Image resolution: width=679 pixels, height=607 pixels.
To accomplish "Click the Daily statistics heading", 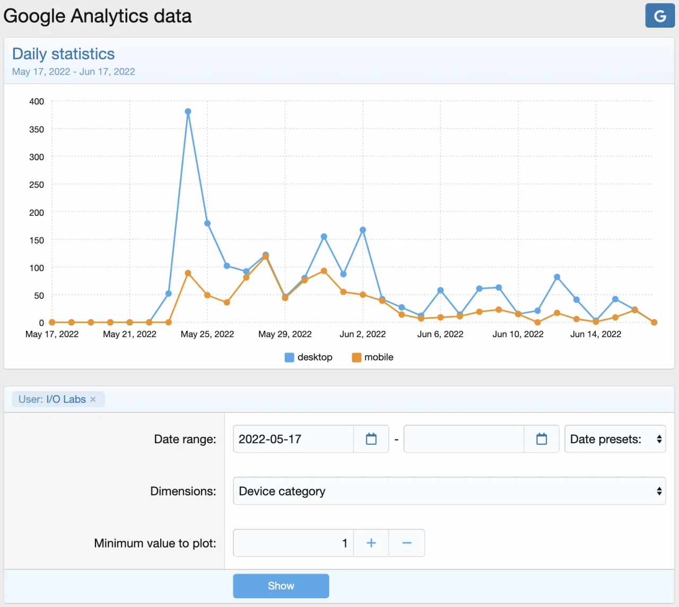I will click(x=63, y=54).
